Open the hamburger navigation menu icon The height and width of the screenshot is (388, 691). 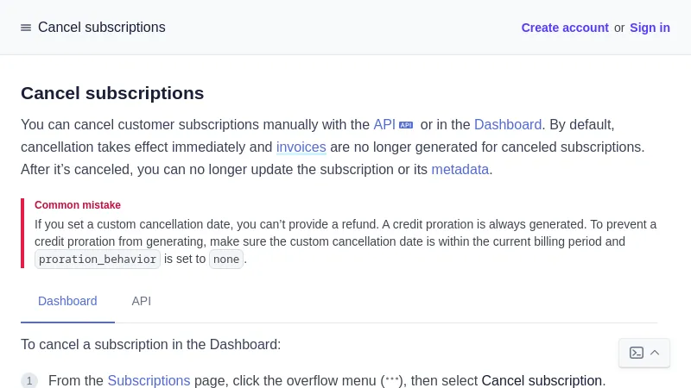(26, 28)
